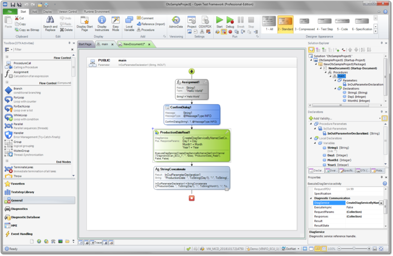
Task: Switch to the Display ribbon tab
Action: click(48, 11)
